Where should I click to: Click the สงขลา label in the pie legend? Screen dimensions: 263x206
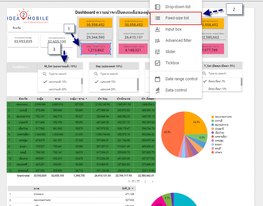click(219, 145)
